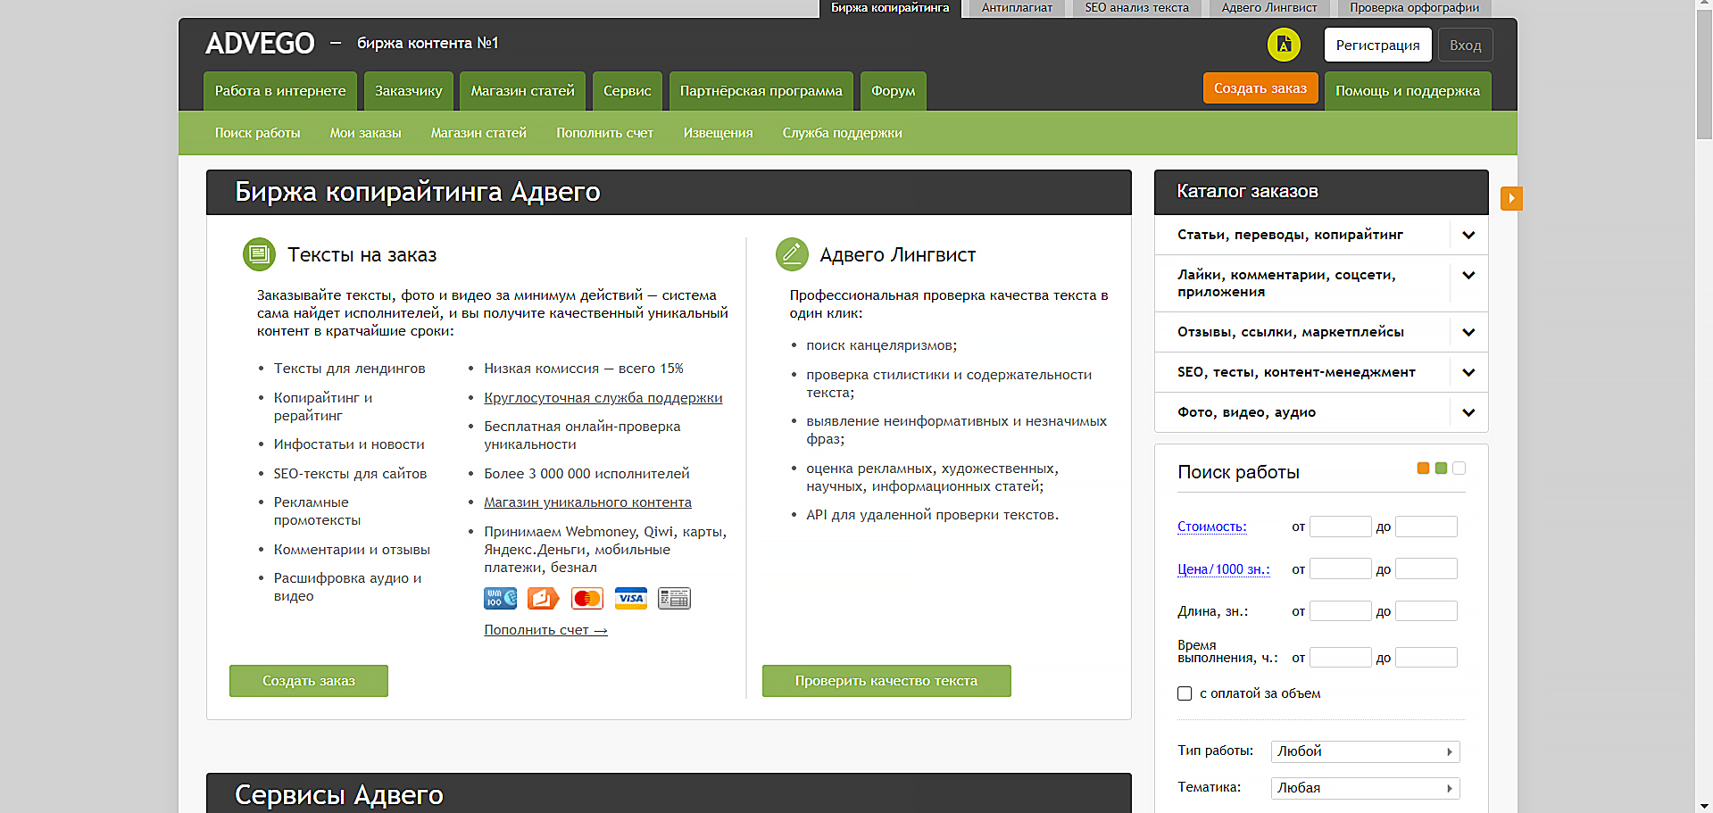Switch to the Биржа копирайтинга tab
This screenshot has height=813, width=1713.
pyautogui.click(x=890, y=8)
